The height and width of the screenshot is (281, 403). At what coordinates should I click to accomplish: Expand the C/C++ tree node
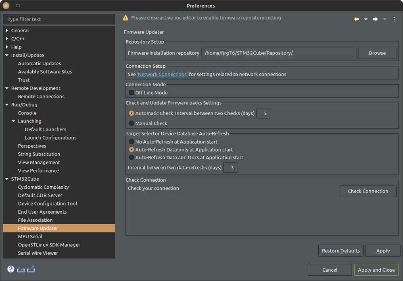[7, 39]
